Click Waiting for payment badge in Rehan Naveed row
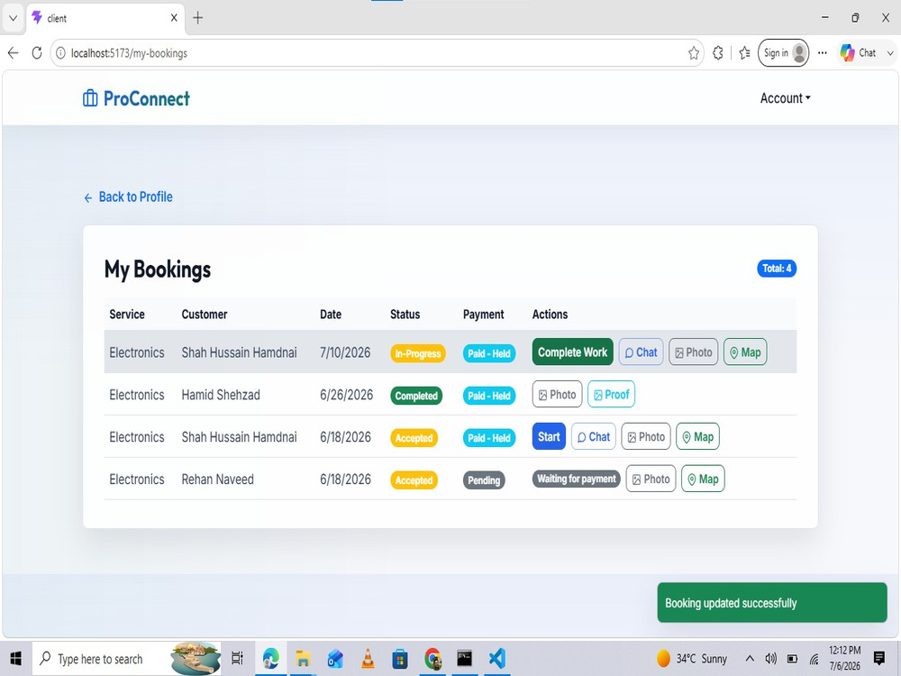901x676 pixels. point(577,479)
